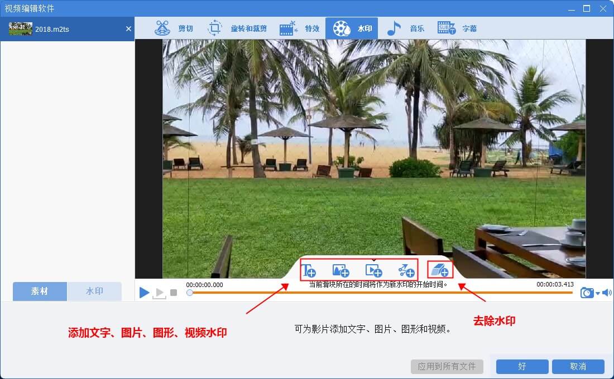The width and height of the screenshot is (614, 379).
Task: Click the remove watermark eraser icon
Action: click(x=440, y=270)
